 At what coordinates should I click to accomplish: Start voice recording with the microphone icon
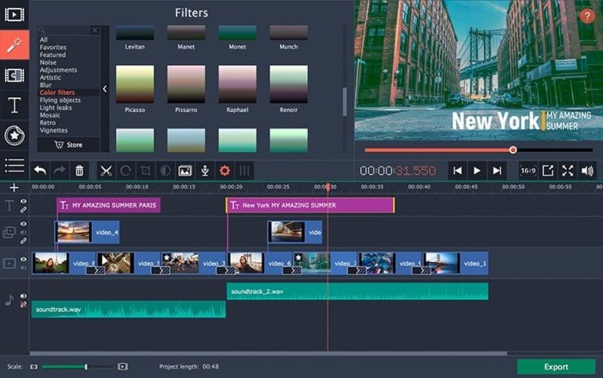click(205, 171)
